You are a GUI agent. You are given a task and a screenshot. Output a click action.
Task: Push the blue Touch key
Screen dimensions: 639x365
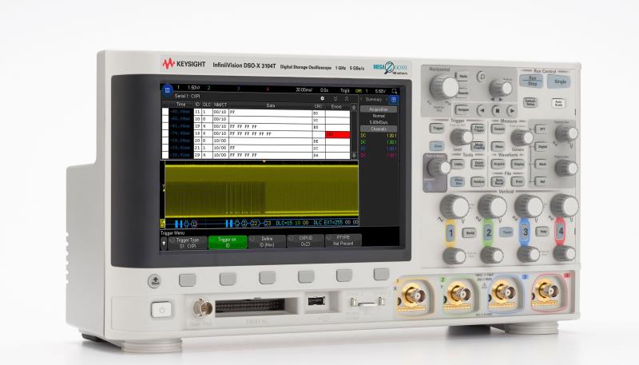pos(506,232)
